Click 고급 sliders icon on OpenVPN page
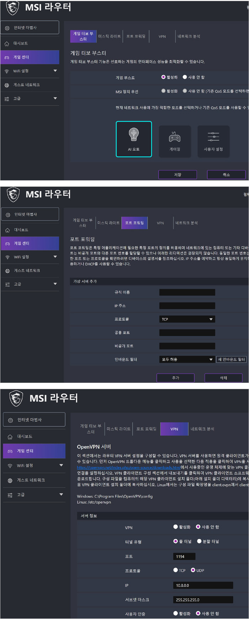 (10, 495)
